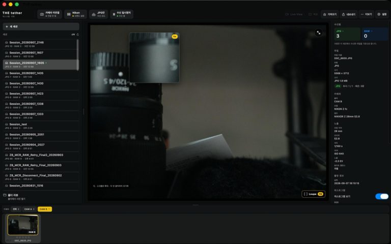The height and width of the screenshot is (244, 391).
Task: Select Session_20260907_1338 in the list
Action: tap(40, 105)
